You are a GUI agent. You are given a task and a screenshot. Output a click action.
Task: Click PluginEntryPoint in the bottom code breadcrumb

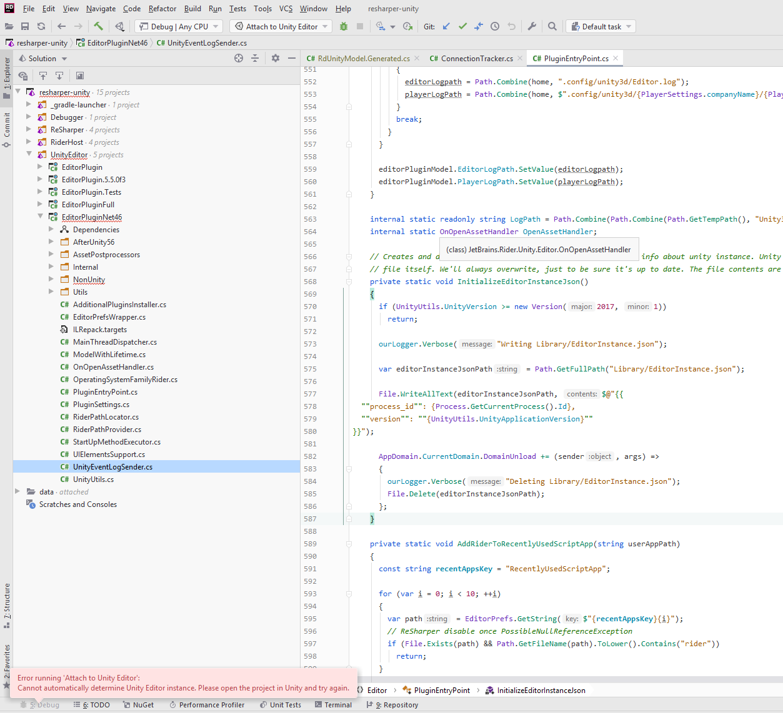click(x=442, y=691)
